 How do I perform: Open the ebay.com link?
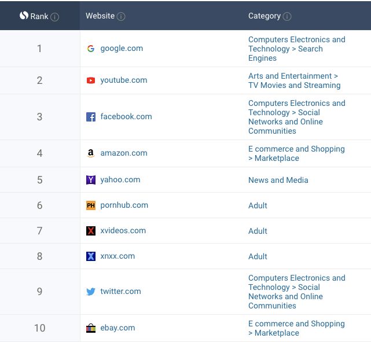point(117,328)
